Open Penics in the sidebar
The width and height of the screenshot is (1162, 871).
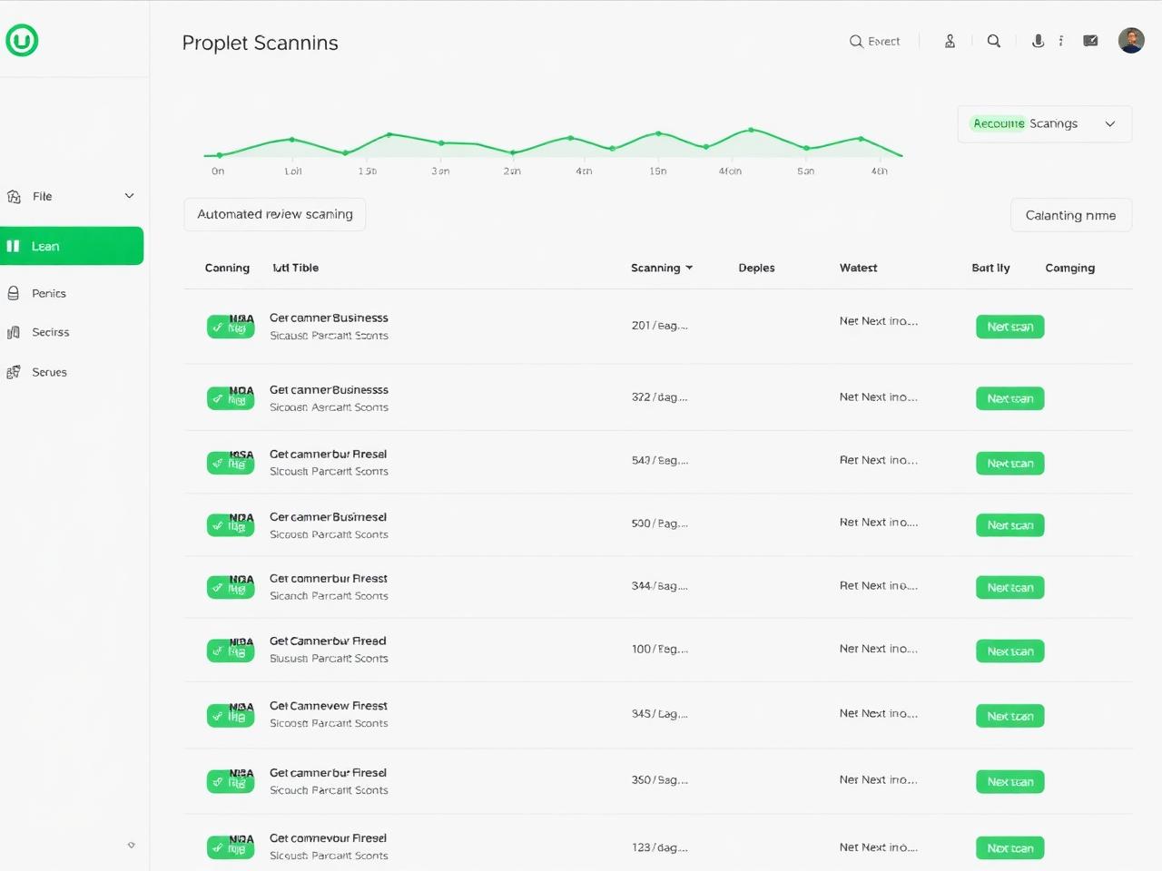click(x=49, y=293)
